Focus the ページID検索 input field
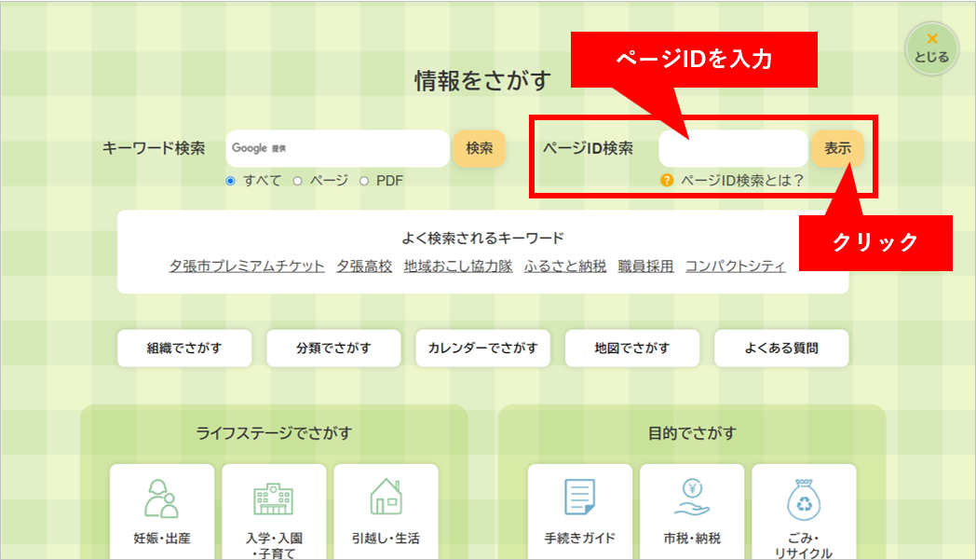 click(732, 148)
